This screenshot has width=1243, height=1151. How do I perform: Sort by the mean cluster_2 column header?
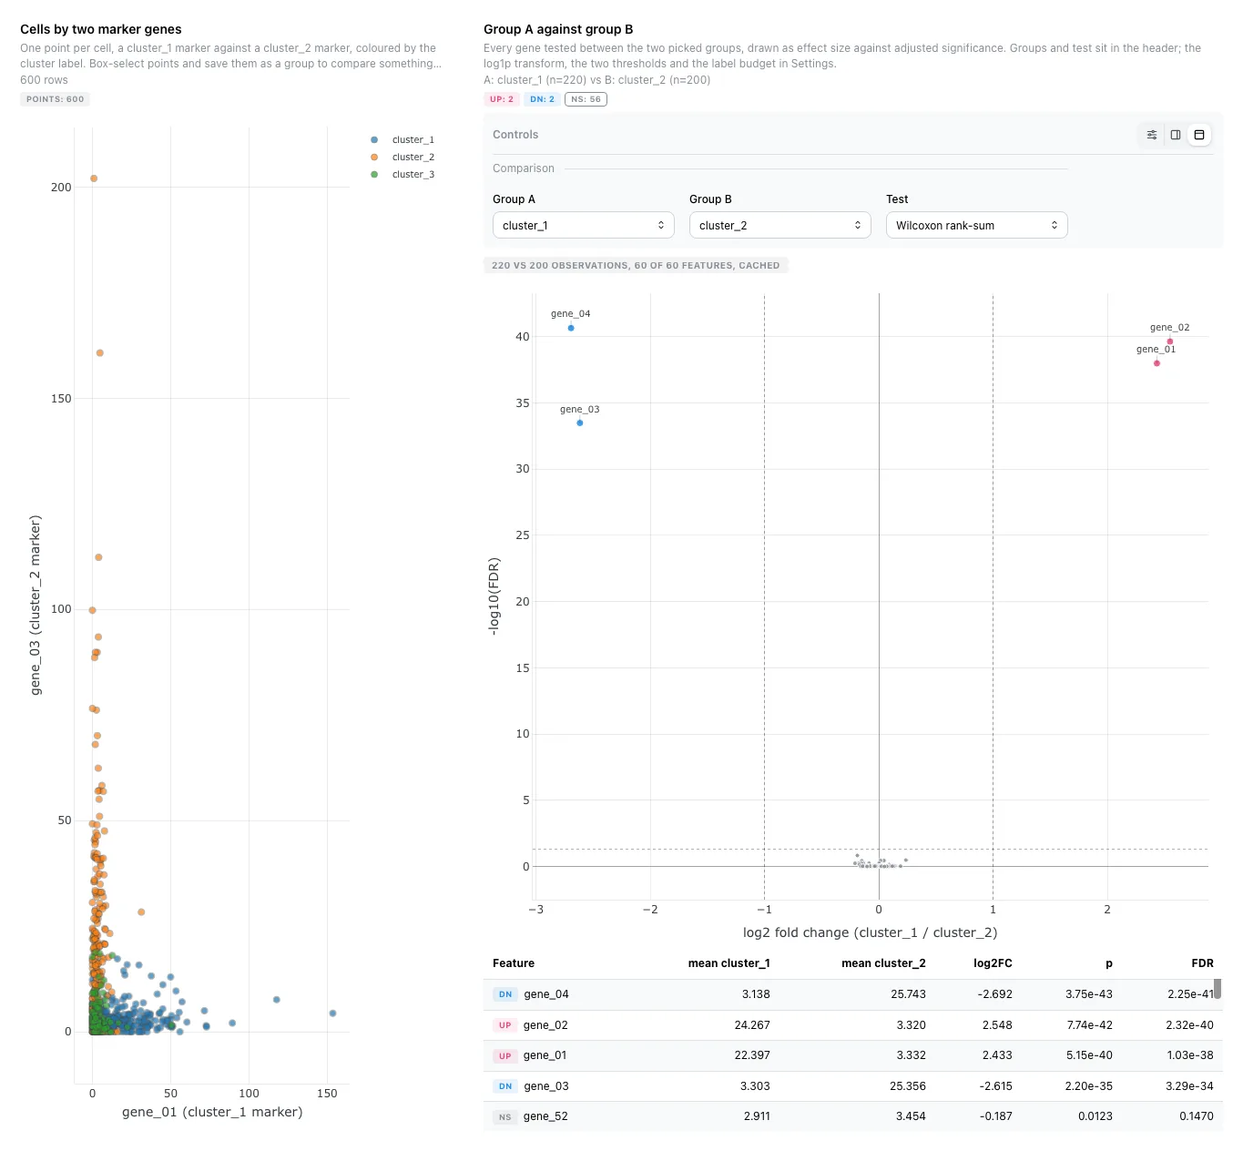coord(883,963)
